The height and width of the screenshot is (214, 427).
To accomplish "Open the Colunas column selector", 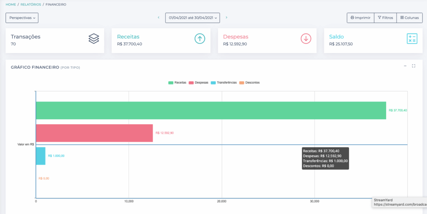I will pos(409,18).
